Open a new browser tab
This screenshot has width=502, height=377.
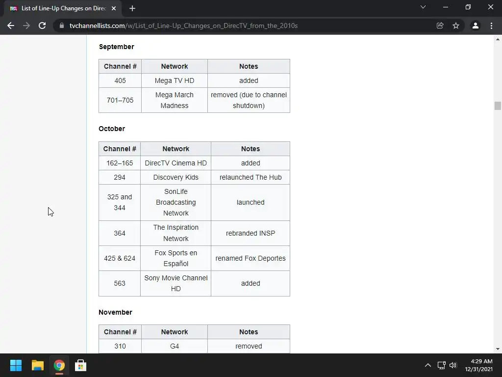[x=132, y=9]
